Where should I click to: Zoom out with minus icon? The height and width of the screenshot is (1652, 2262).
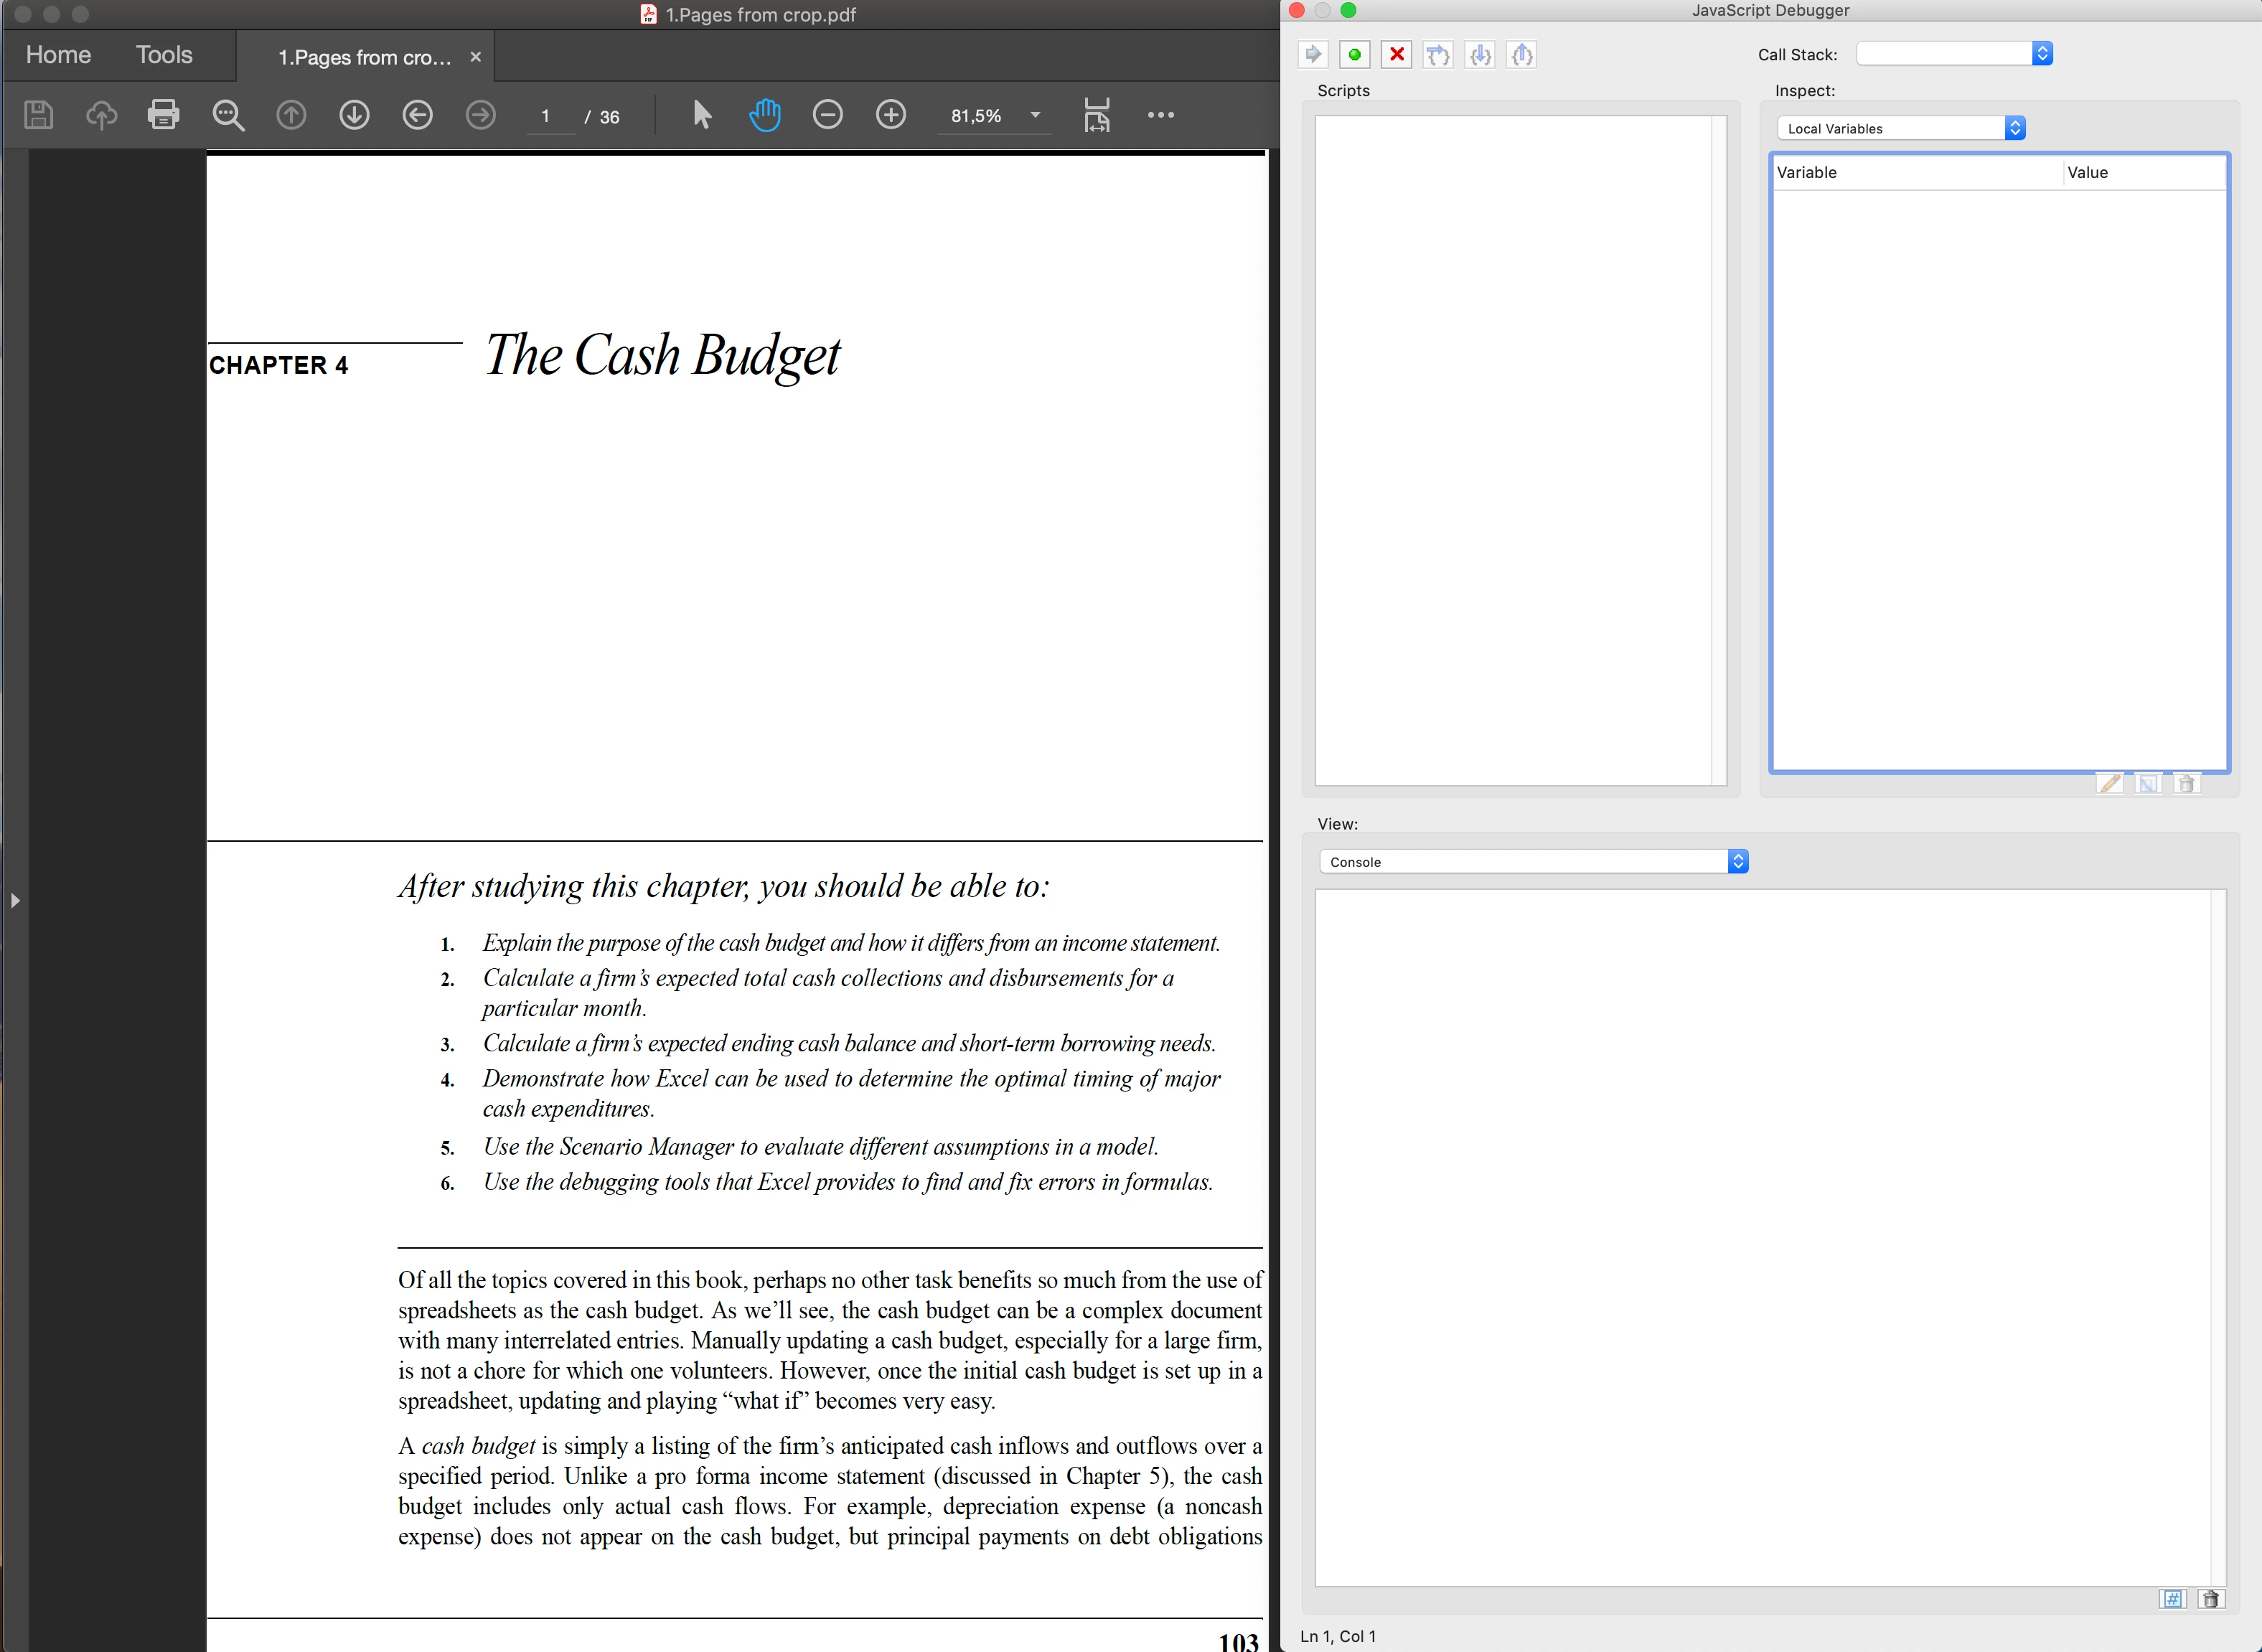828,115
